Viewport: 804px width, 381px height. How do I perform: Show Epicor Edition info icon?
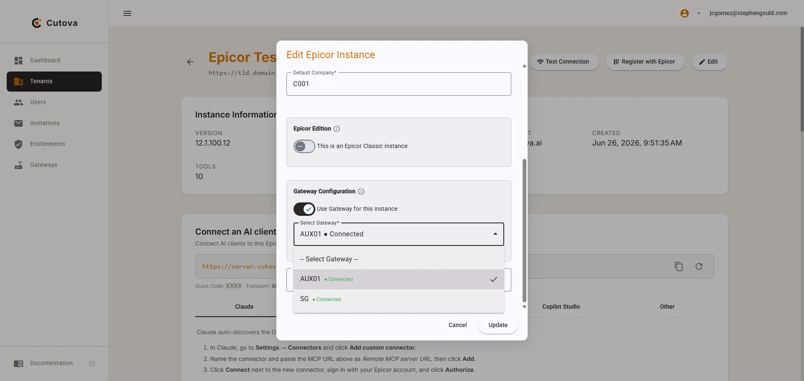336,129
